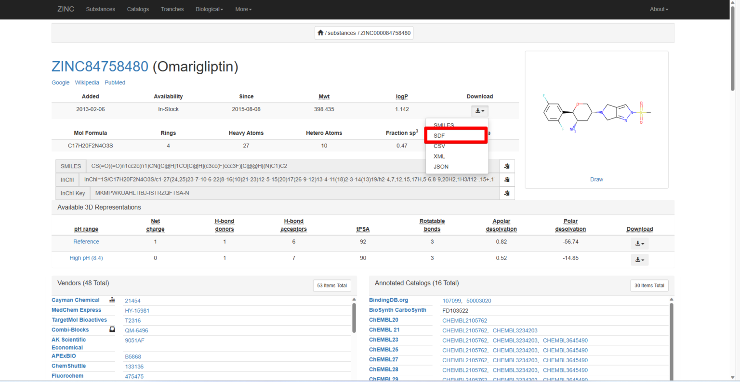Screen dimensions: 740x382
Task: Open the Wikipedia link for Omarigliptin
Action: pos(87,82)
